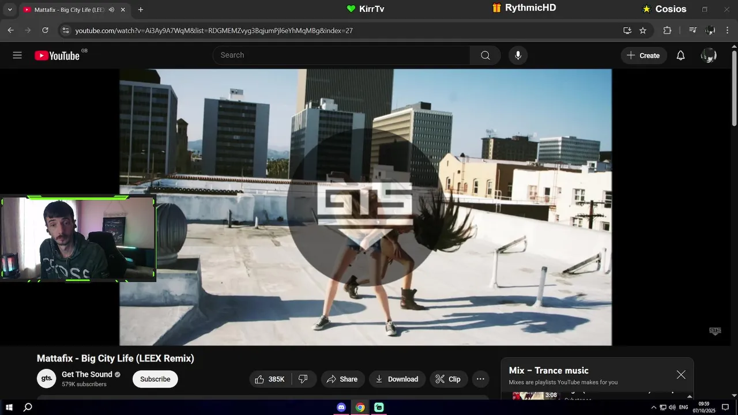Bookmark this page with the star icon
The height and width of the screenshot is (415, 738).
point(643,30)
